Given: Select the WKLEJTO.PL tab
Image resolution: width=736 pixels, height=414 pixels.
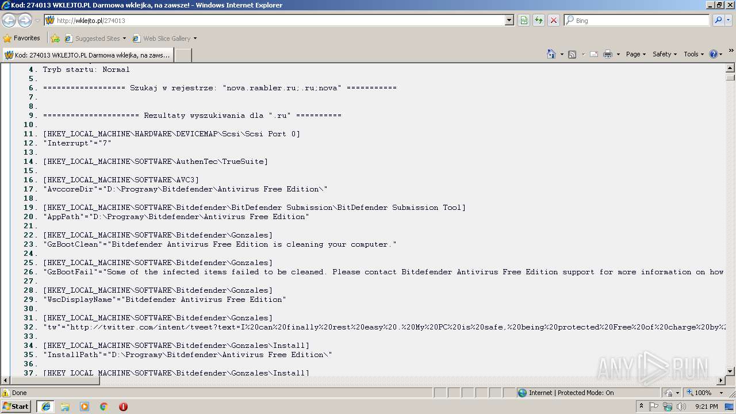Looking at the screenshot, I should [87, 55].
